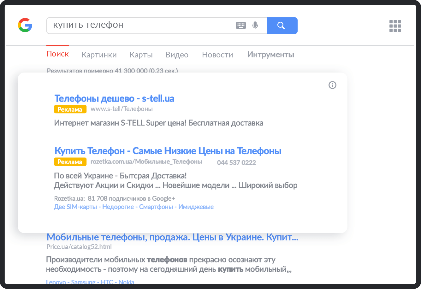Activate voice search microphone icon
This screenshot has width=421, height=289.
(x=255, y=26)
